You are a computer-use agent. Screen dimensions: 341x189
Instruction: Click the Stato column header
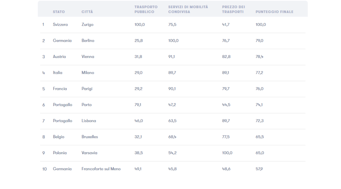click(59, 12)
